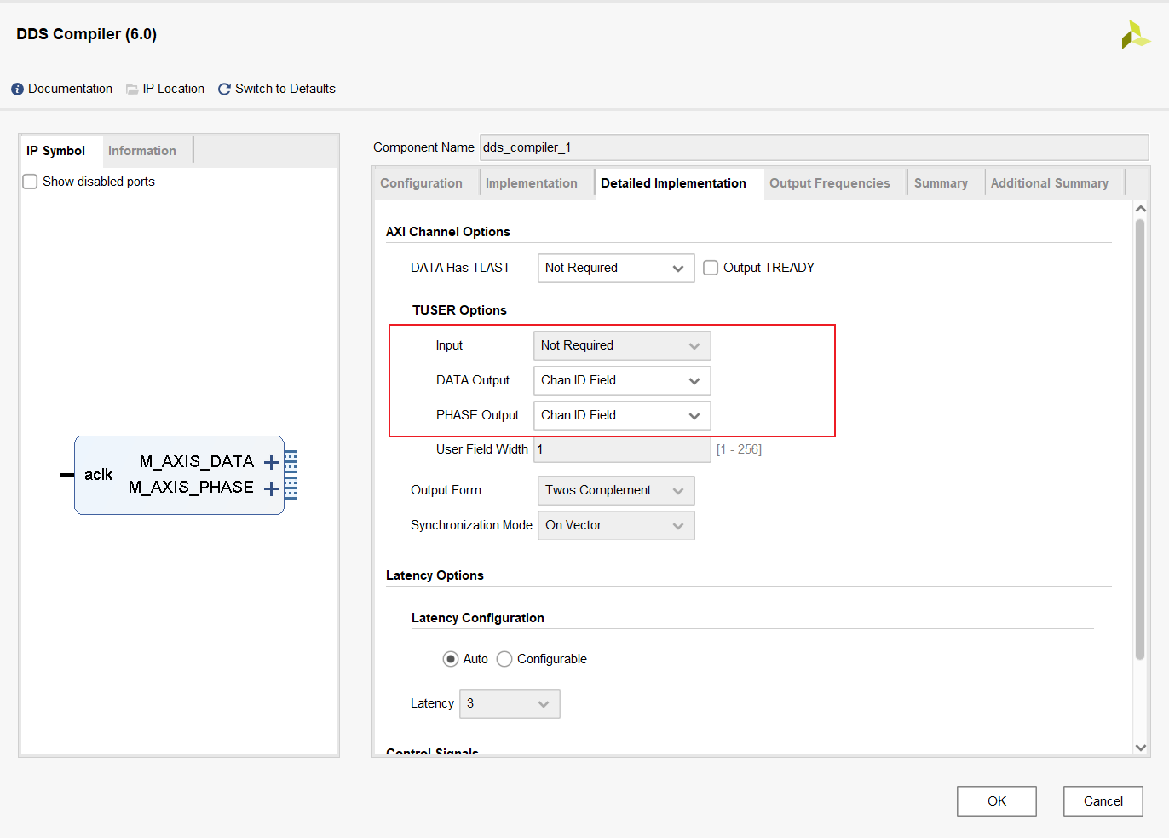Click the Latency Options heading
Viewport: 1169px width, 838px height.
435,575
